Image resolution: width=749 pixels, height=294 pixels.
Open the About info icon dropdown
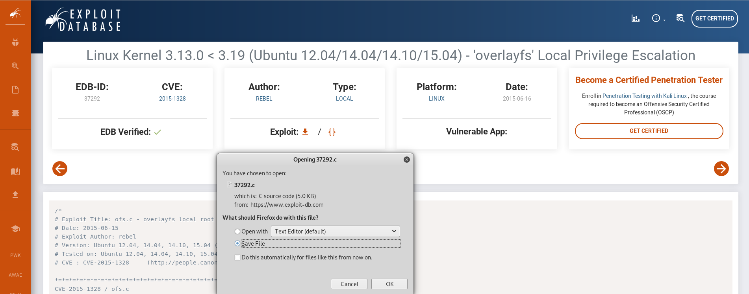click(x=658, y=18)
